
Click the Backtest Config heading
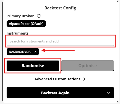click(x=60, y=8)
